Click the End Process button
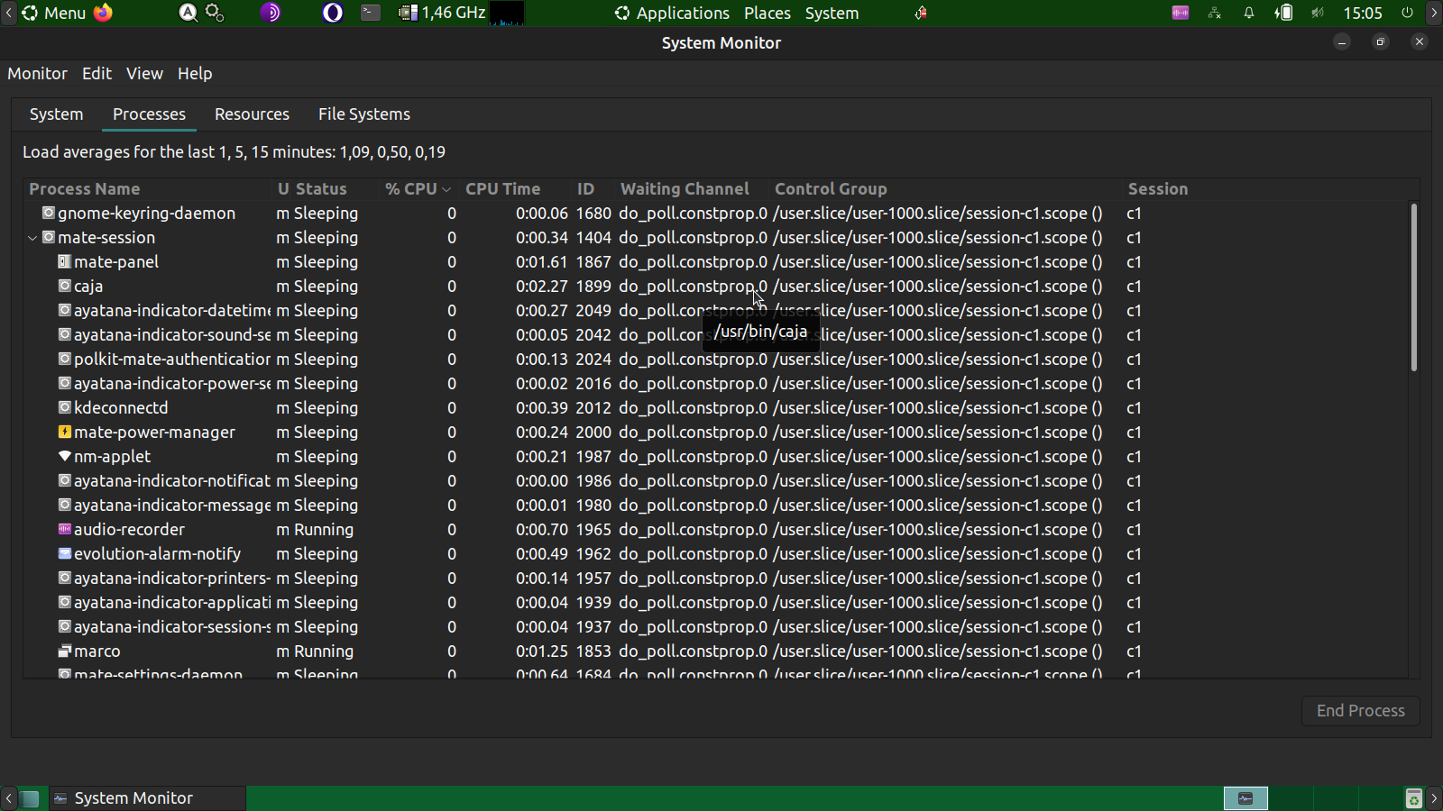This screenshot has width=1443, height=811. click(x=1360, y=711)
